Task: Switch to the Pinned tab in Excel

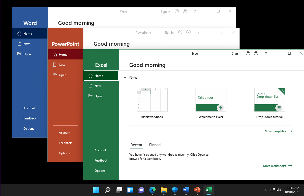Action: click(155, 145)
